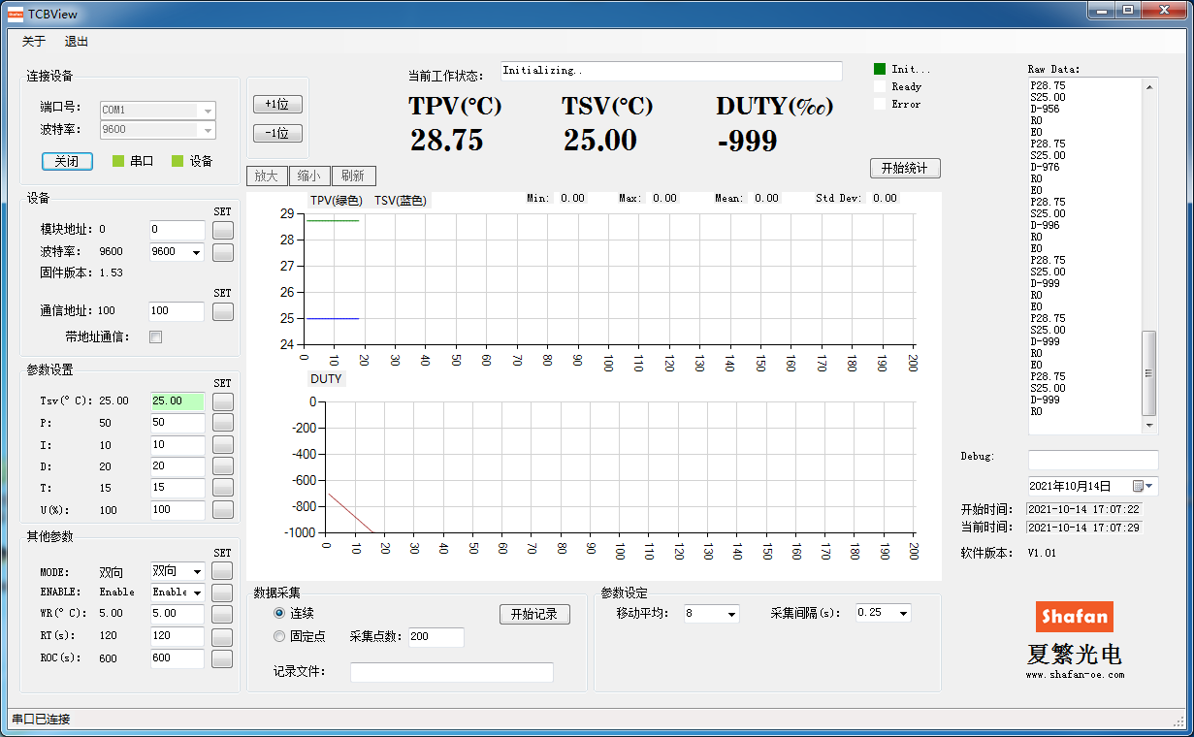The image size is (1194, 737).
Task: Open the calendar icon in date picker
Action: pyautogui.click(x=1138, y=486)
